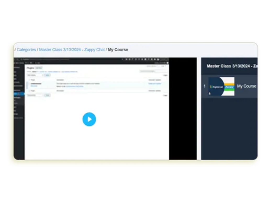This screenshot has width=268, height=200.
Task: Click the round user avatar in admin bar
Action: tap(167, 63)
